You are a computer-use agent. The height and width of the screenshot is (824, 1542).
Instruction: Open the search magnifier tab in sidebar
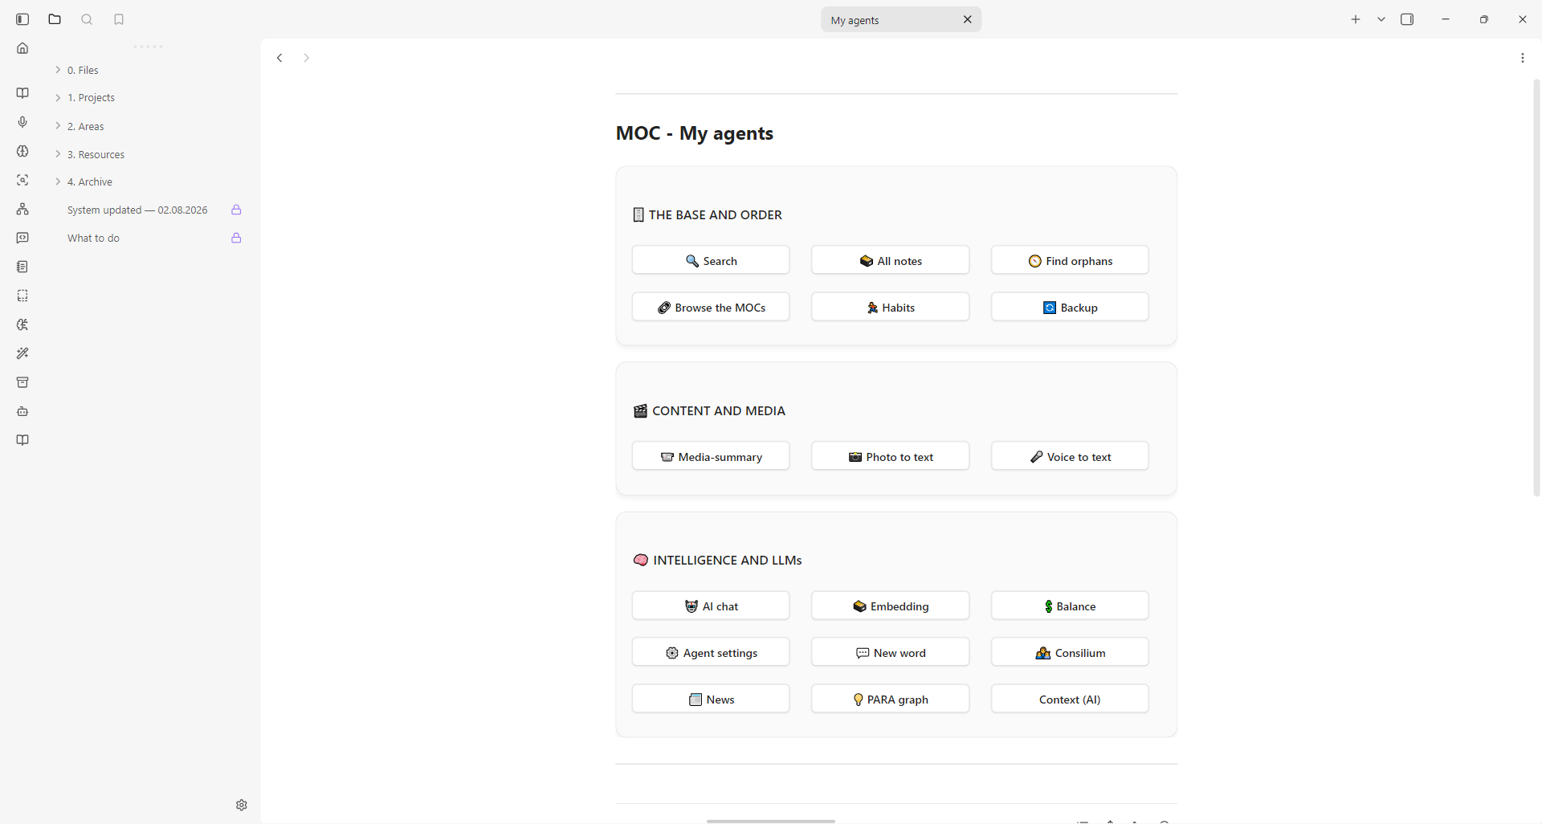[87, 19]
